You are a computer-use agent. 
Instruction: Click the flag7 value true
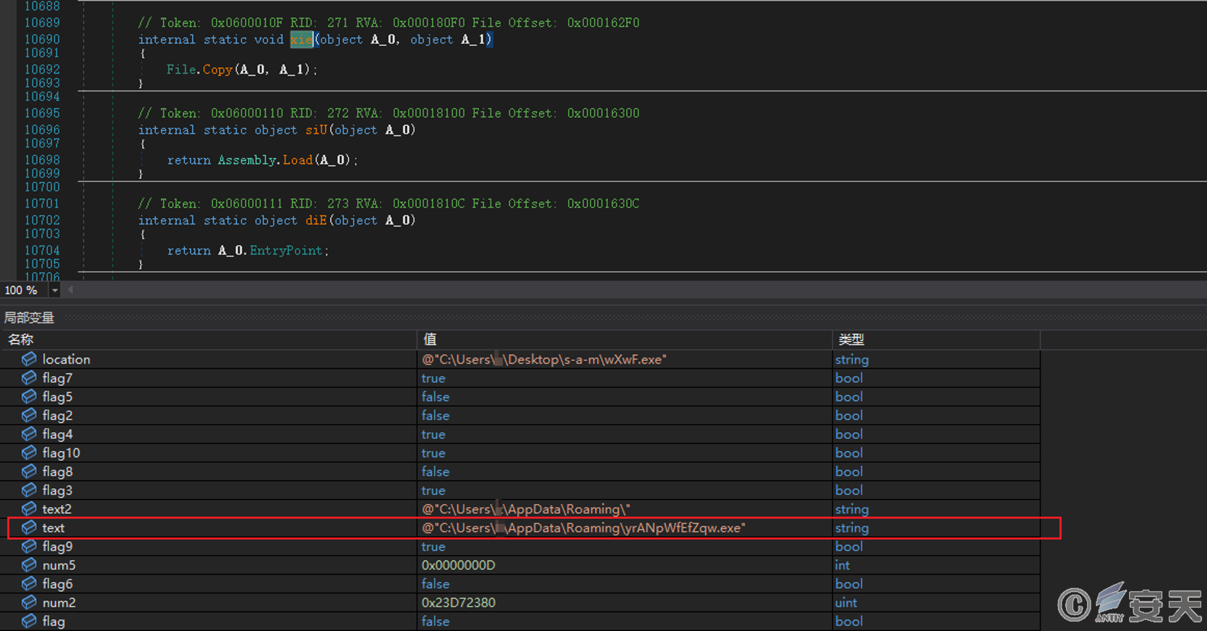(433, 378)
